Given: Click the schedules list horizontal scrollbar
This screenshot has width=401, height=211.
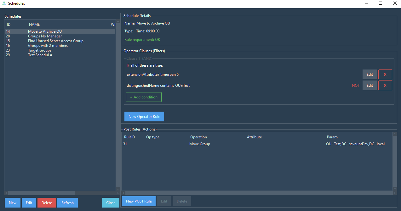Looking at the screenshot, I should tap(41, 193).
